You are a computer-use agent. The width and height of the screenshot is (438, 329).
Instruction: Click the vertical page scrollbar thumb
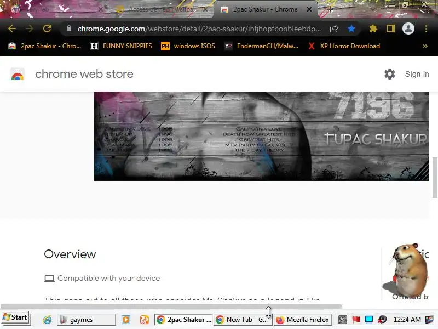tap(435, 177)
